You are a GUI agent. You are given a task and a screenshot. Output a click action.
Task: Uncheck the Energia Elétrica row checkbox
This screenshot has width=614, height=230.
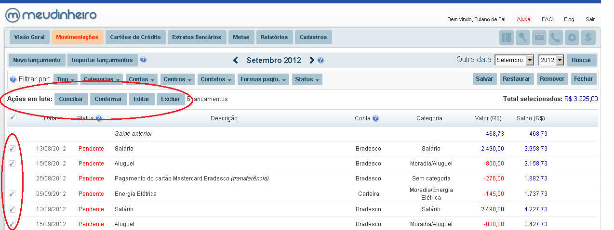[x=12, y=194]
